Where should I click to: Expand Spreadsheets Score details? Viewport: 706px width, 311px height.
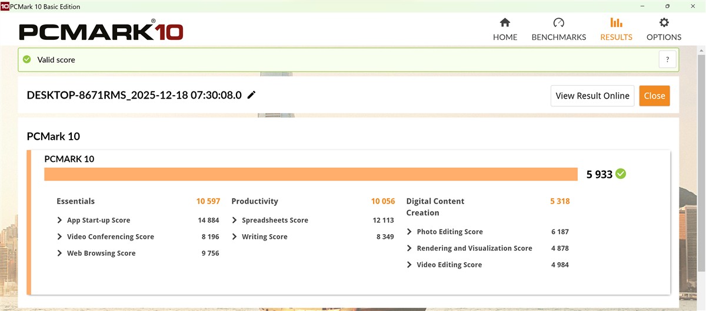pos(234,220)
